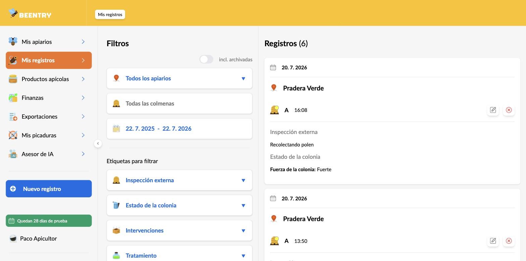Click the location pin icon in apiaries filter

pos(116,78)
